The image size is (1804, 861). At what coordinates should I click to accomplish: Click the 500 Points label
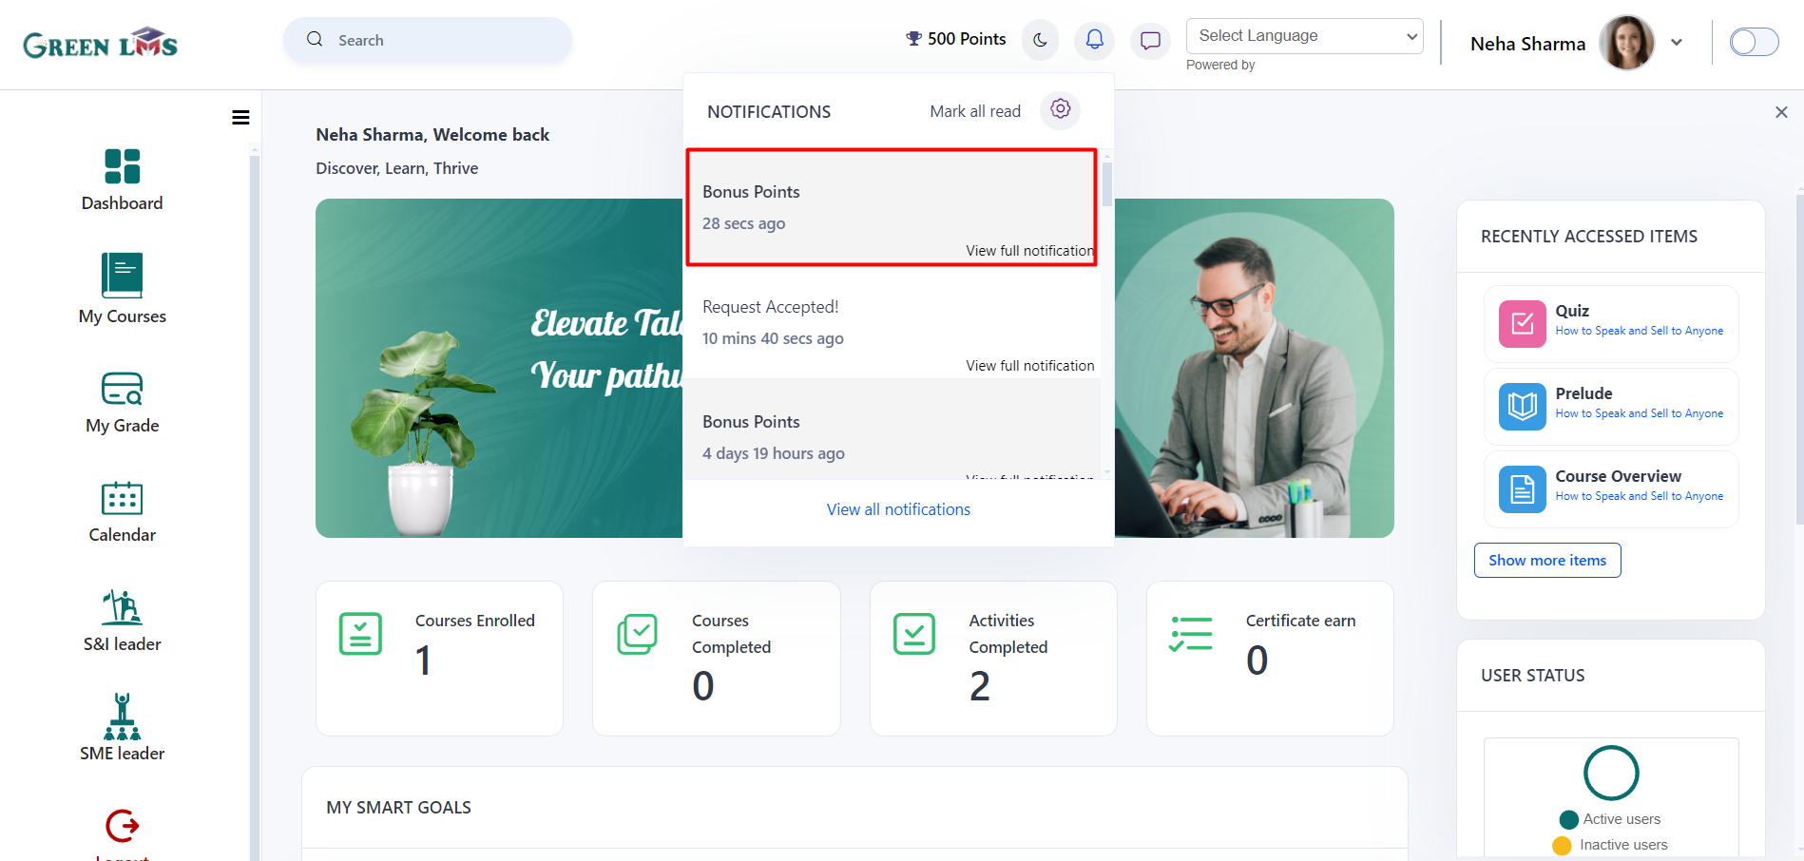[x=967, y=39]
